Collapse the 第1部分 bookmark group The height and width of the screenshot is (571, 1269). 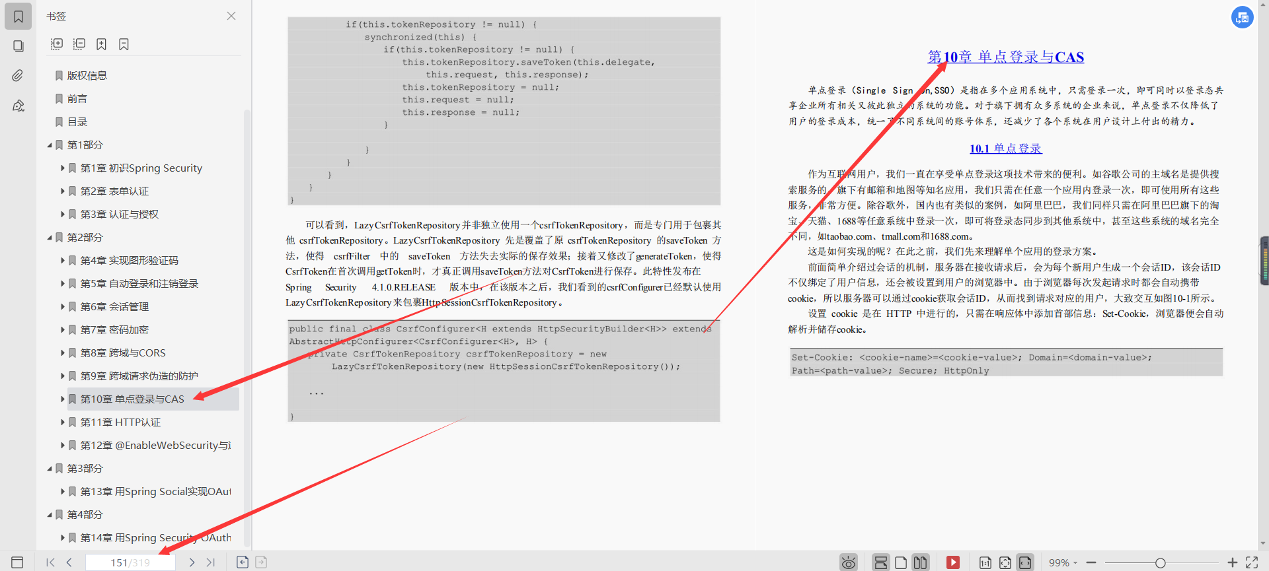(50, 145)
